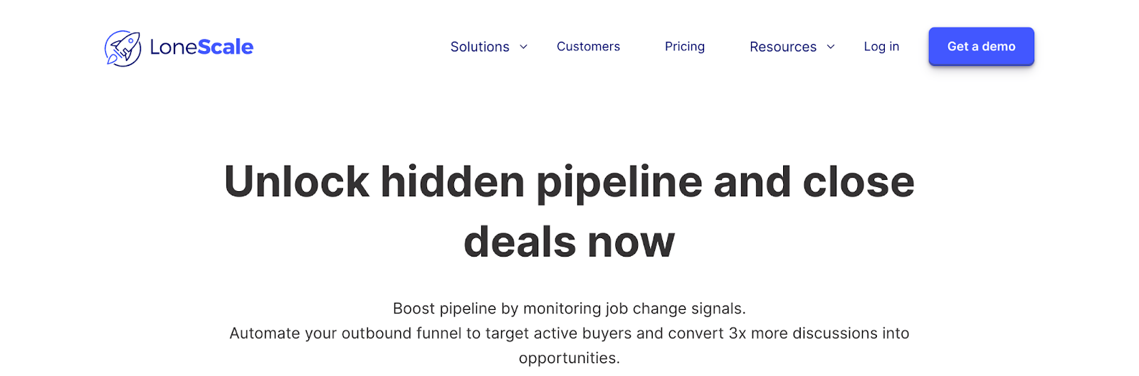Expand the chevron next to Solutions
This screenshot has height=376, width=1139.
523,47
